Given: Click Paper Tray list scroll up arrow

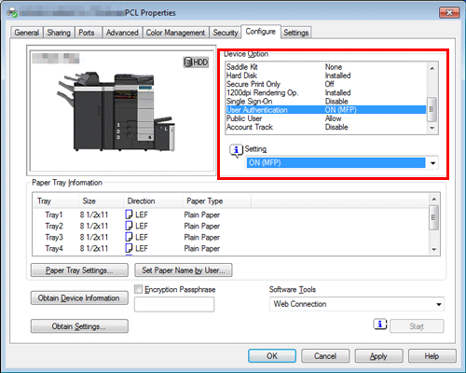Looking at the screenshot, I should point(434,199).
